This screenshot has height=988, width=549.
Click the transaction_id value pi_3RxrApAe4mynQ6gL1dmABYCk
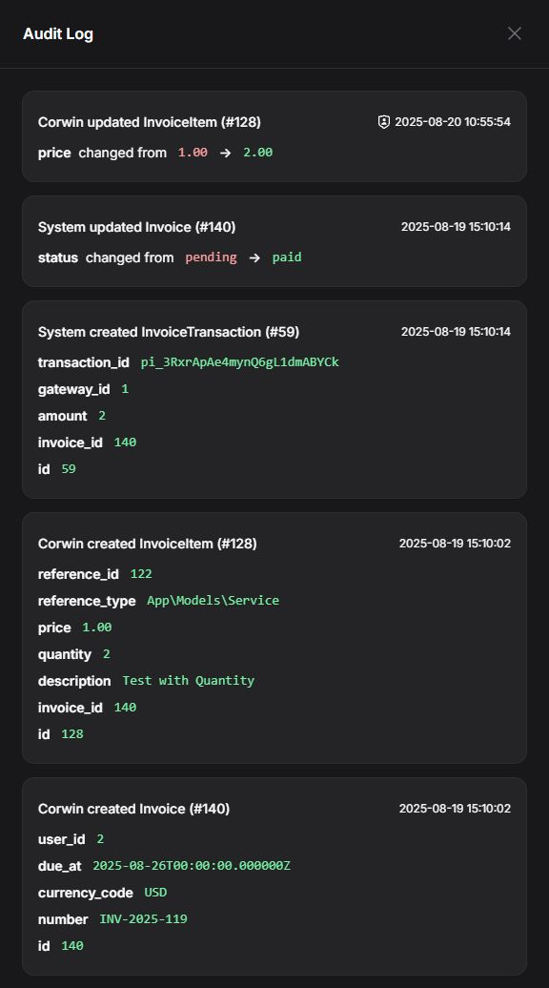[240, 362]
